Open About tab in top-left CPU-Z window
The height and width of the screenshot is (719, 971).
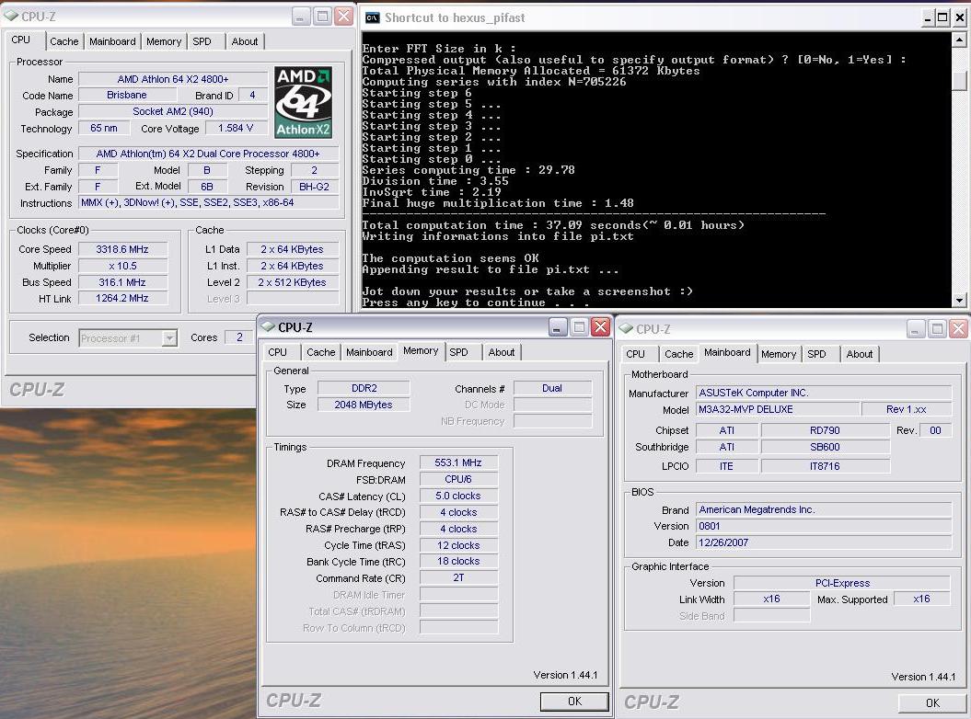click(x=245, y=41)
